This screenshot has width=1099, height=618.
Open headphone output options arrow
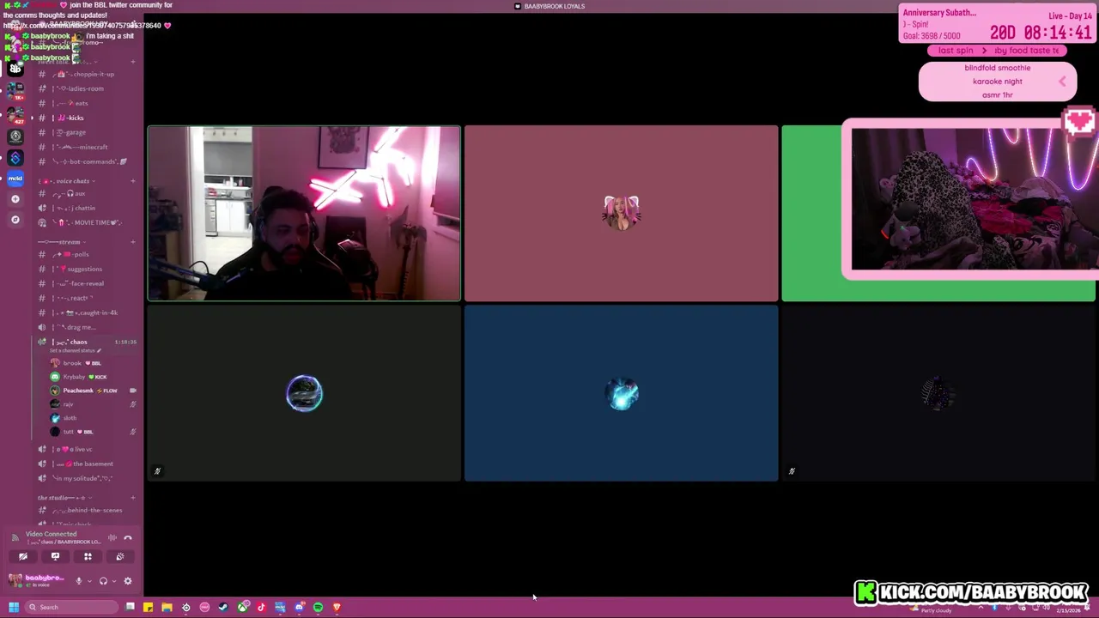[x=114, y=581]
